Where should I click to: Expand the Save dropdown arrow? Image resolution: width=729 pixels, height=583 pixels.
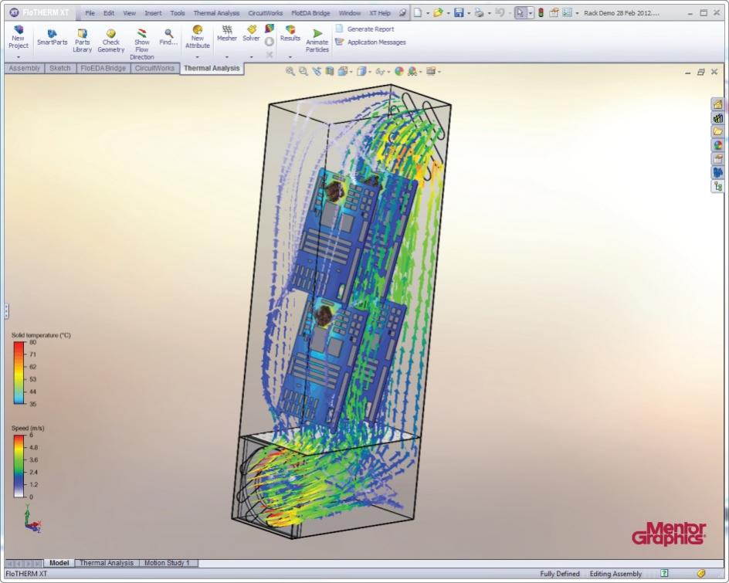pos(469,13)
